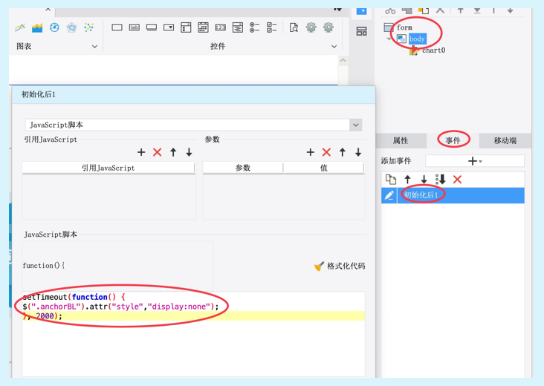Click the layout icon in the side strip

click(x=361, y=31)
